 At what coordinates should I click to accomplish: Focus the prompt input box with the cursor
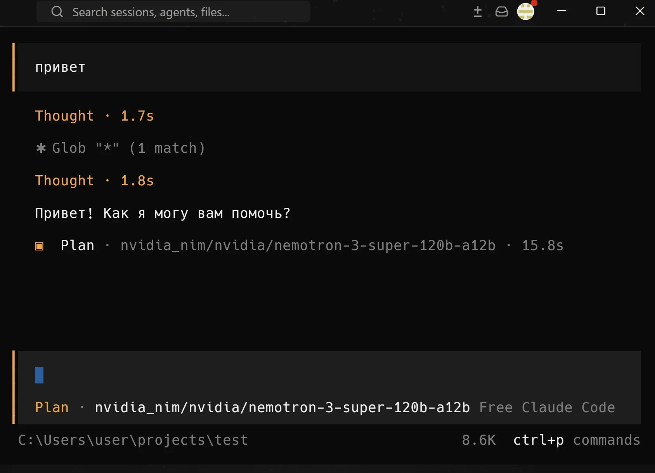[x=329, y=375]
